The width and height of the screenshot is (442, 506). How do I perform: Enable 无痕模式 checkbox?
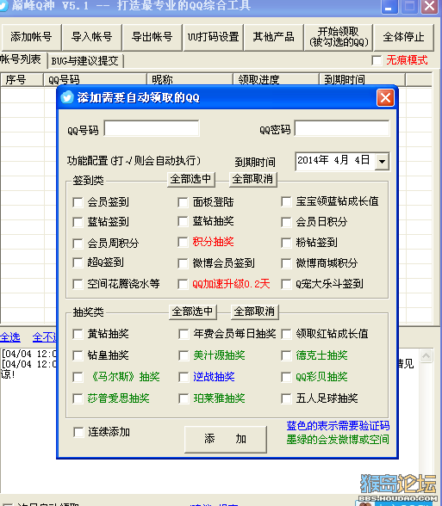pos(377,60)
